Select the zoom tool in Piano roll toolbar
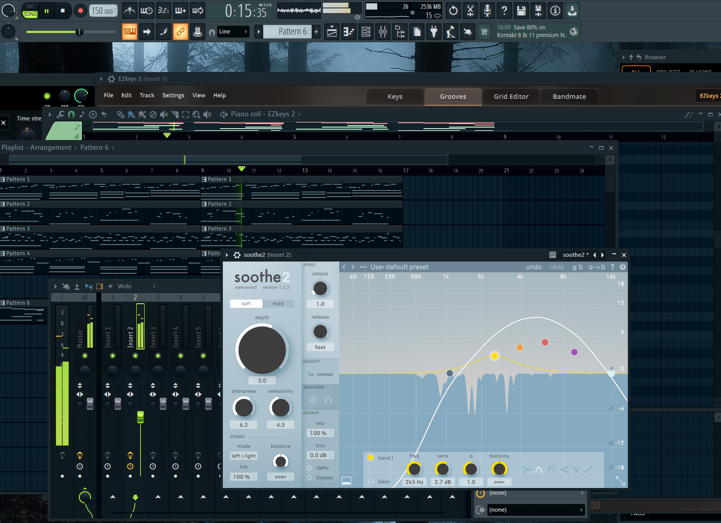Image resolution: width=721 pixels, height=523 pixels. (196, 114)
